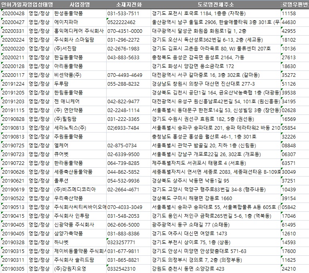The height and width of the screenshot is (273, 309).
Task: Click postal code 32226
Action: click(295, 137)
